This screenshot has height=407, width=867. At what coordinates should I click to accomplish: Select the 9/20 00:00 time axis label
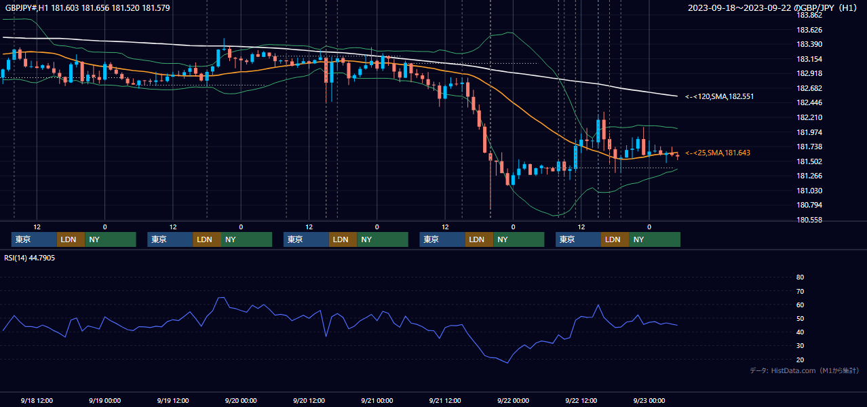(x=240, y=400)
